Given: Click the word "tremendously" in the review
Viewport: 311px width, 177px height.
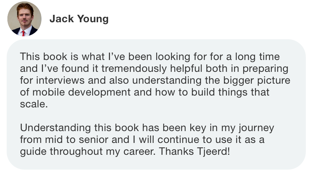Looking at the screenshot, I should [x=134, y=69].
